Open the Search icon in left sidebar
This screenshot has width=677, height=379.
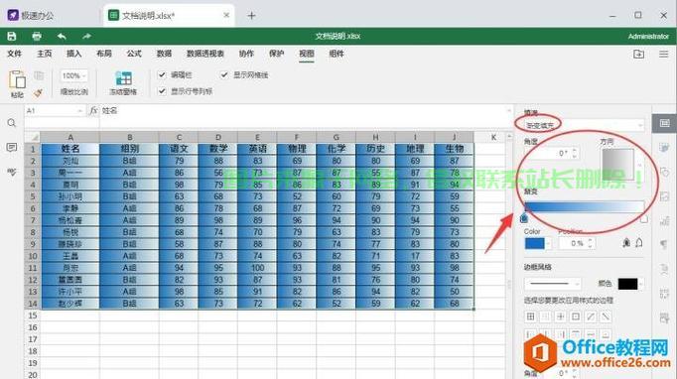coord(12,123)
